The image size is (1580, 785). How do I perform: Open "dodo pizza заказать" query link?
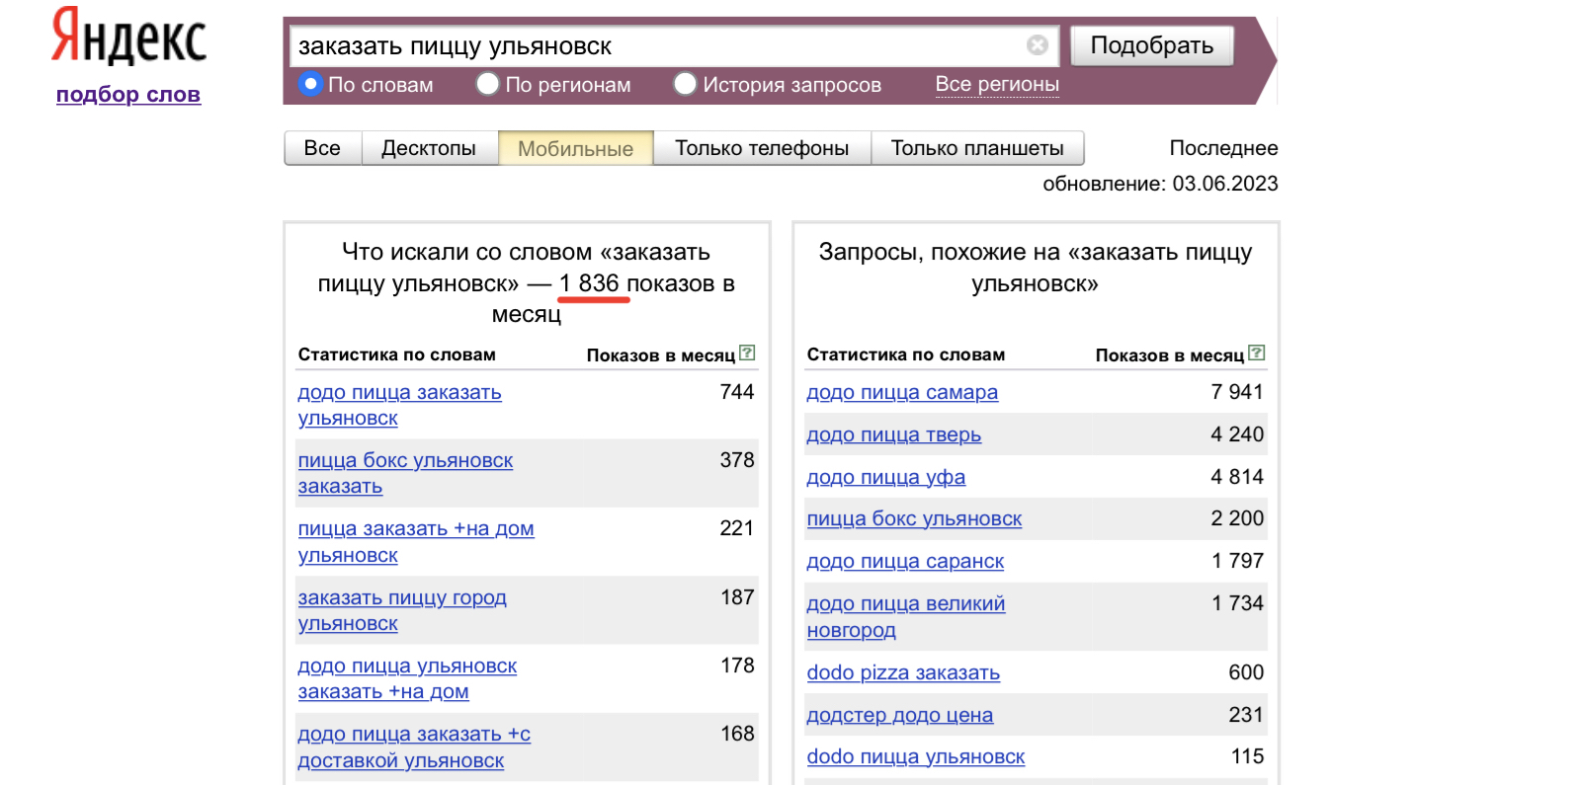(x=902, y=672)
